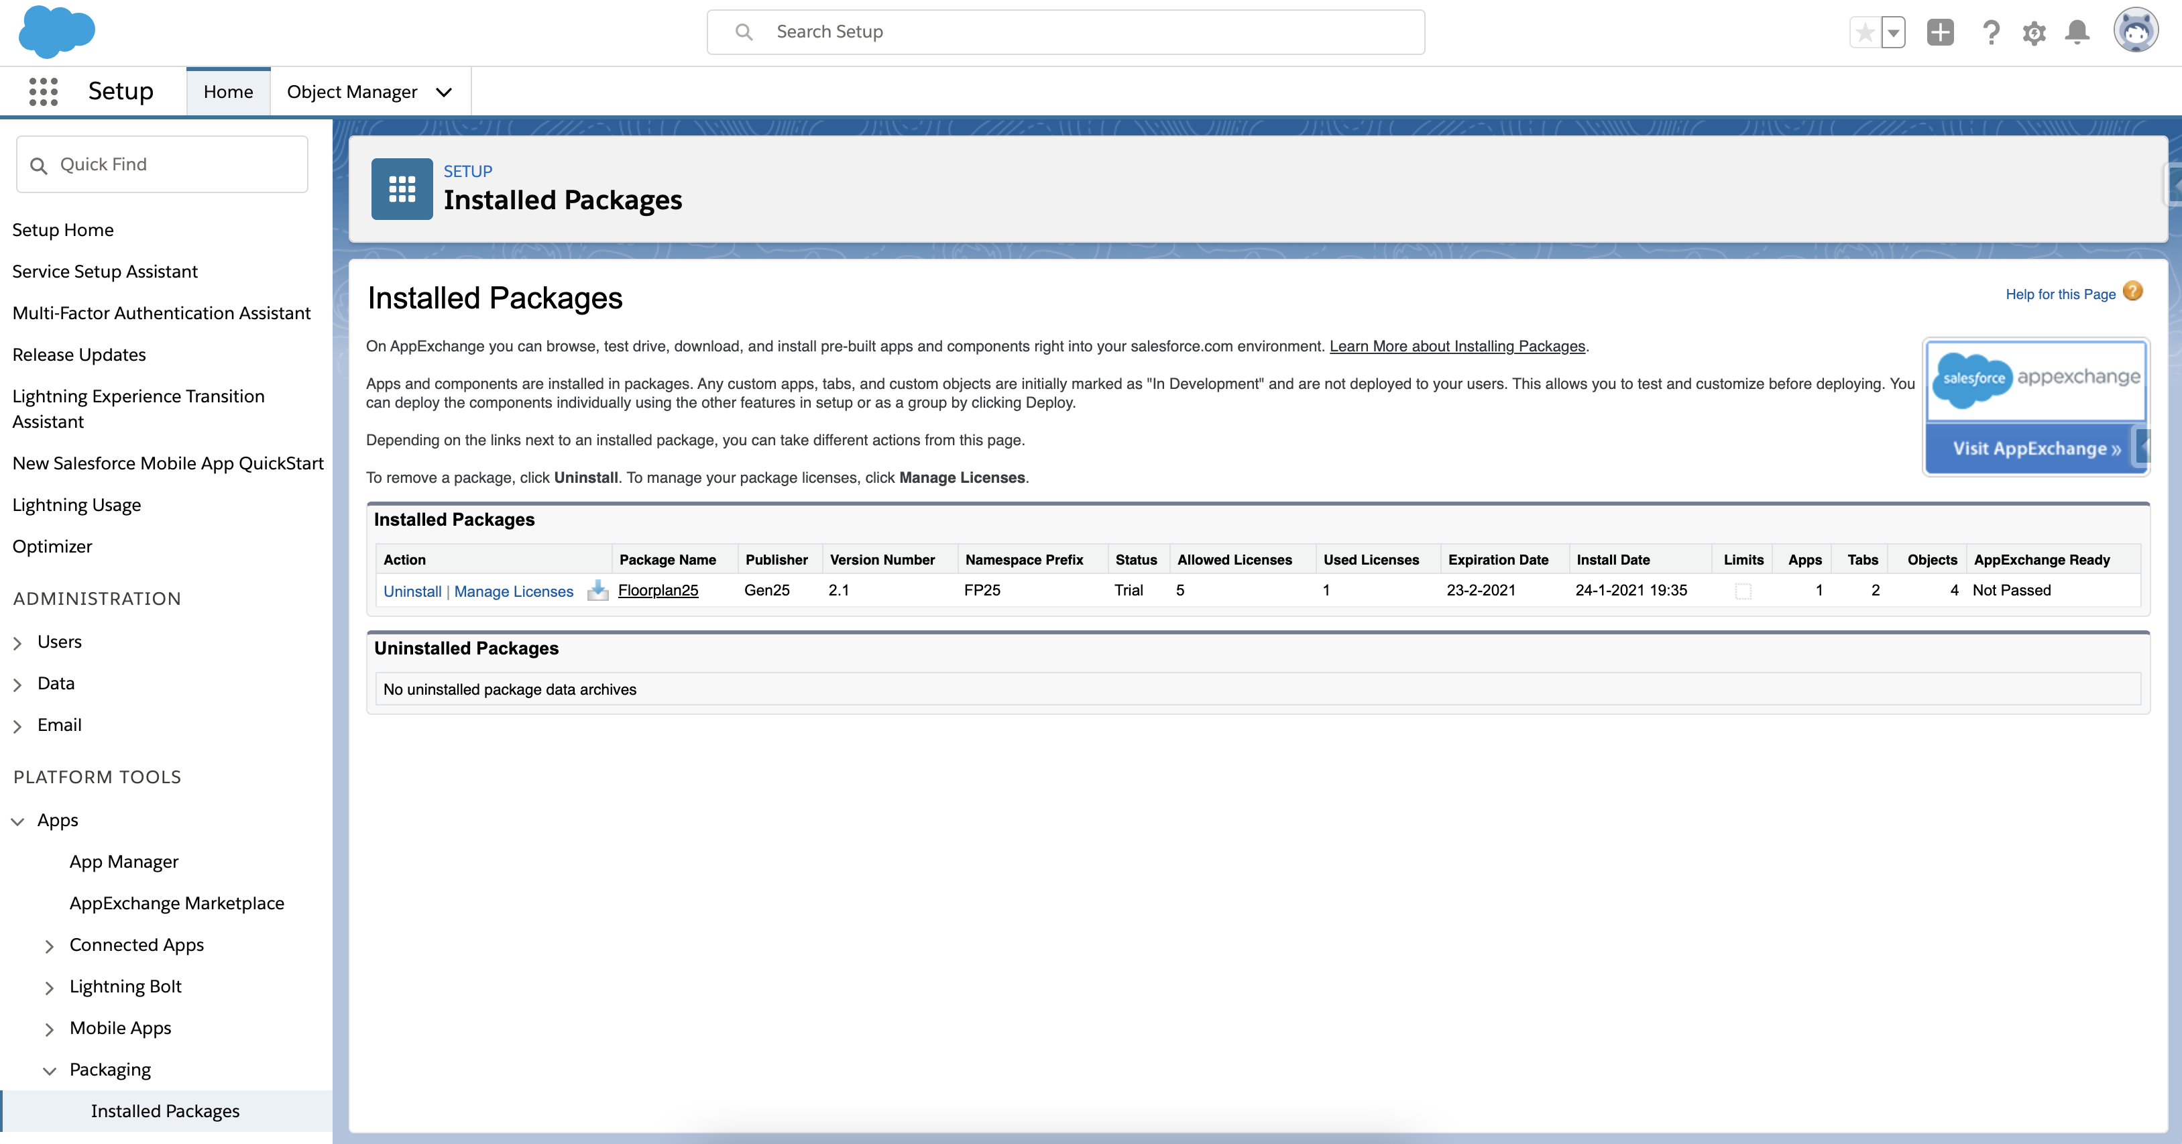2182x1144 pixels.
Task: Toggle the Limits checkbox for Floorplan25
Action: click(x=1742, y=591)
